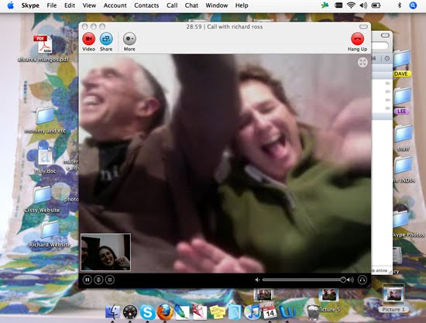This screenshot has height=323, width=426.
Task: Set volume to minimum via quiet speaker icon
Action: (x=257, y=280)
